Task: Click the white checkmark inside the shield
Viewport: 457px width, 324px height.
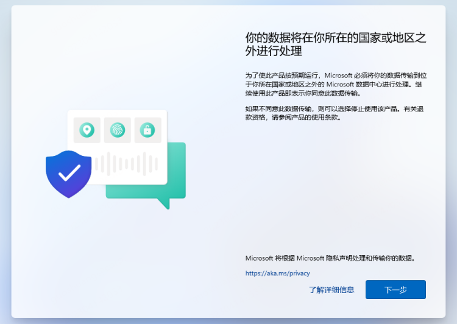Action: [69, 173]
